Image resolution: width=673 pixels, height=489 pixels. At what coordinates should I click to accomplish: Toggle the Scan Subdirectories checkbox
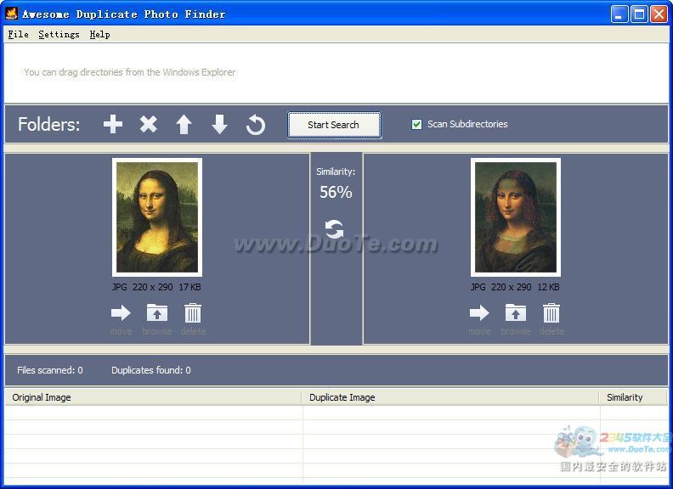416,125
